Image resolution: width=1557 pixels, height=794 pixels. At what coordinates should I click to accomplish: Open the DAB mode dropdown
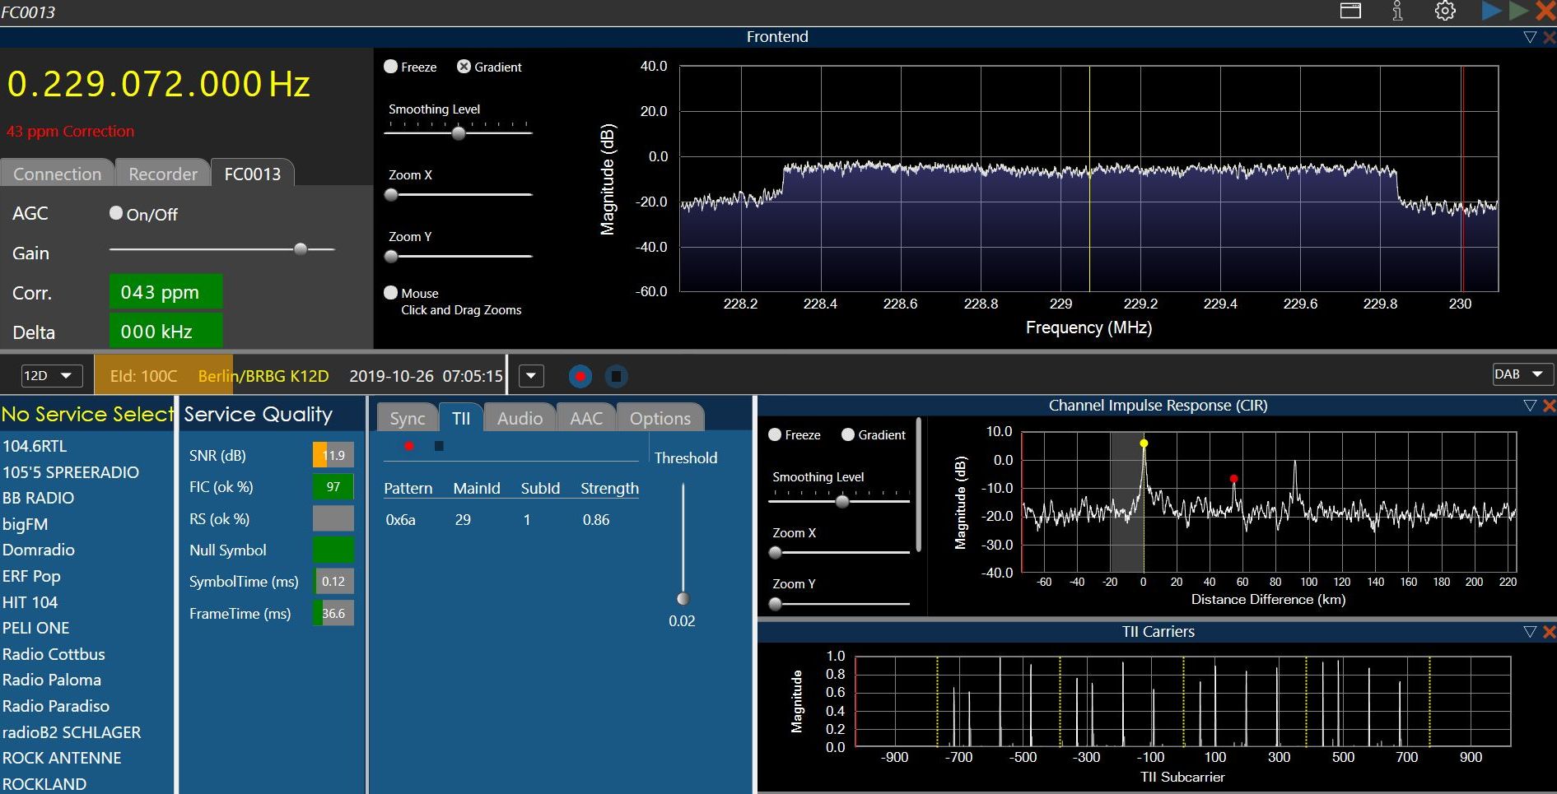(x=1522, y=374)
